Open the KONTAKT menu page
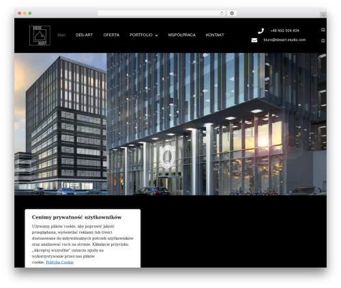The height and width of the screenshot is (288, 341). coord(215,35)
